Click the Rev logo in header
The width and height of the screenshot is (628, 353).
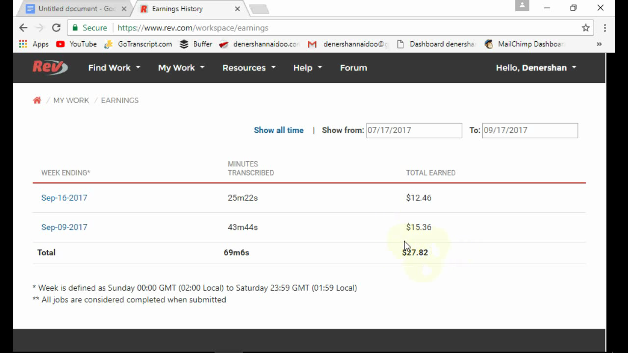click(50, 67)
